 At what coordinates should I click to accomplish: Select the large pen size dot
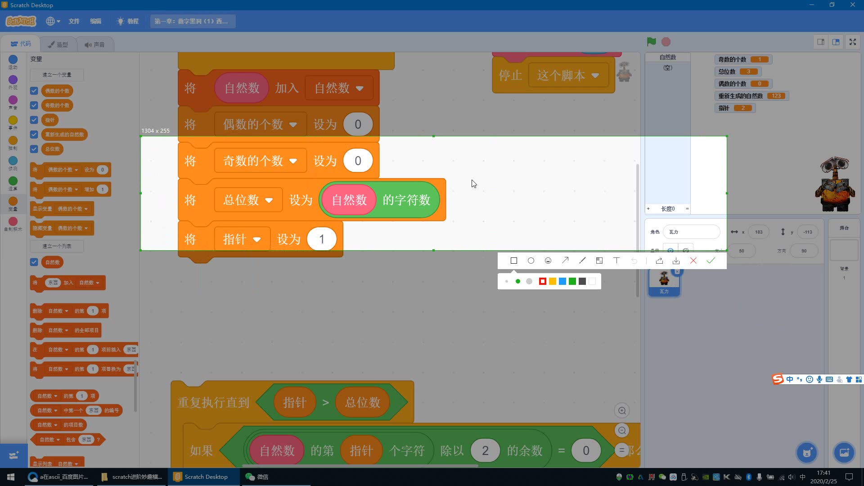pyautogui.click(x=529, y=281)
